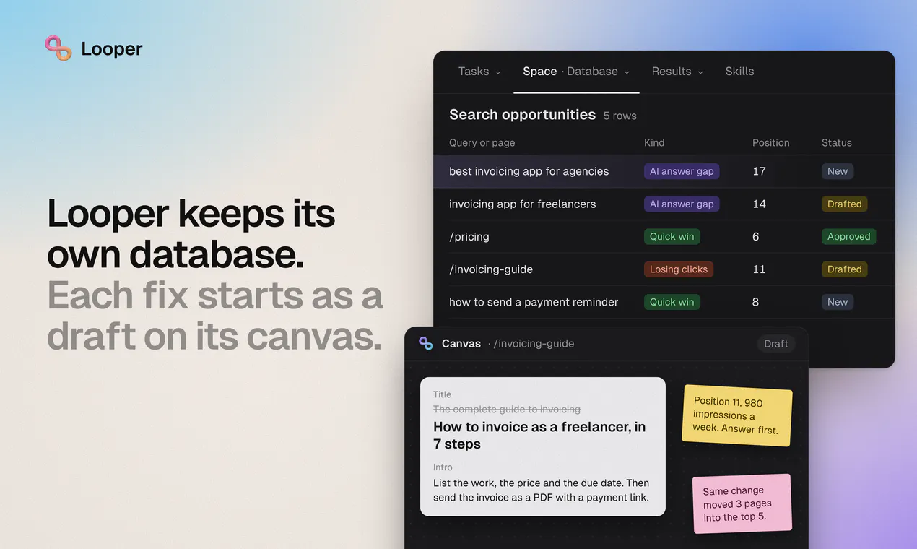Click Quick win tag in /pricing row
The height and width of the screenshot is (549, 917).
click(x=672, y=237)
